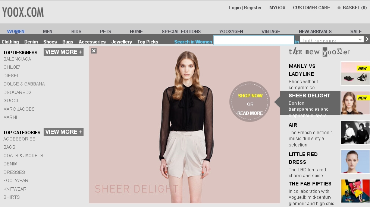Select the PETS tab

(x=106, y=32)
